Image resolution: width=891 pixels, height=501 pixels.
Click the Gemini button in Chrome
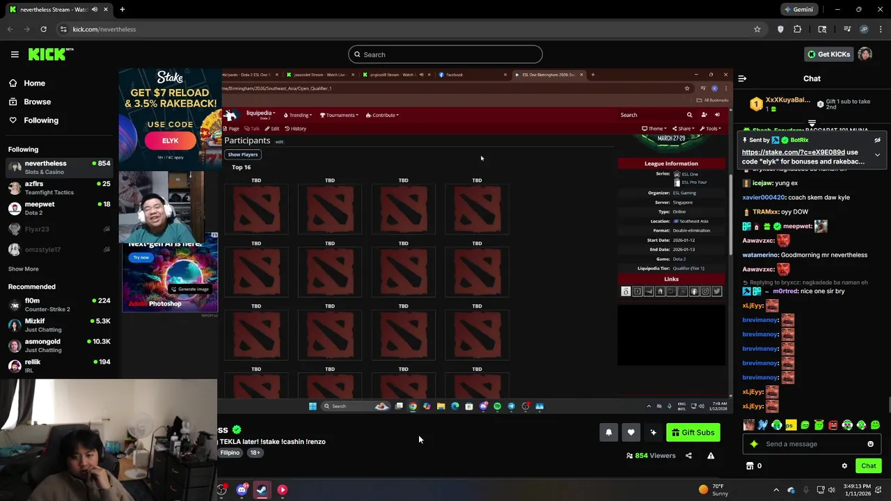[798, 10]
